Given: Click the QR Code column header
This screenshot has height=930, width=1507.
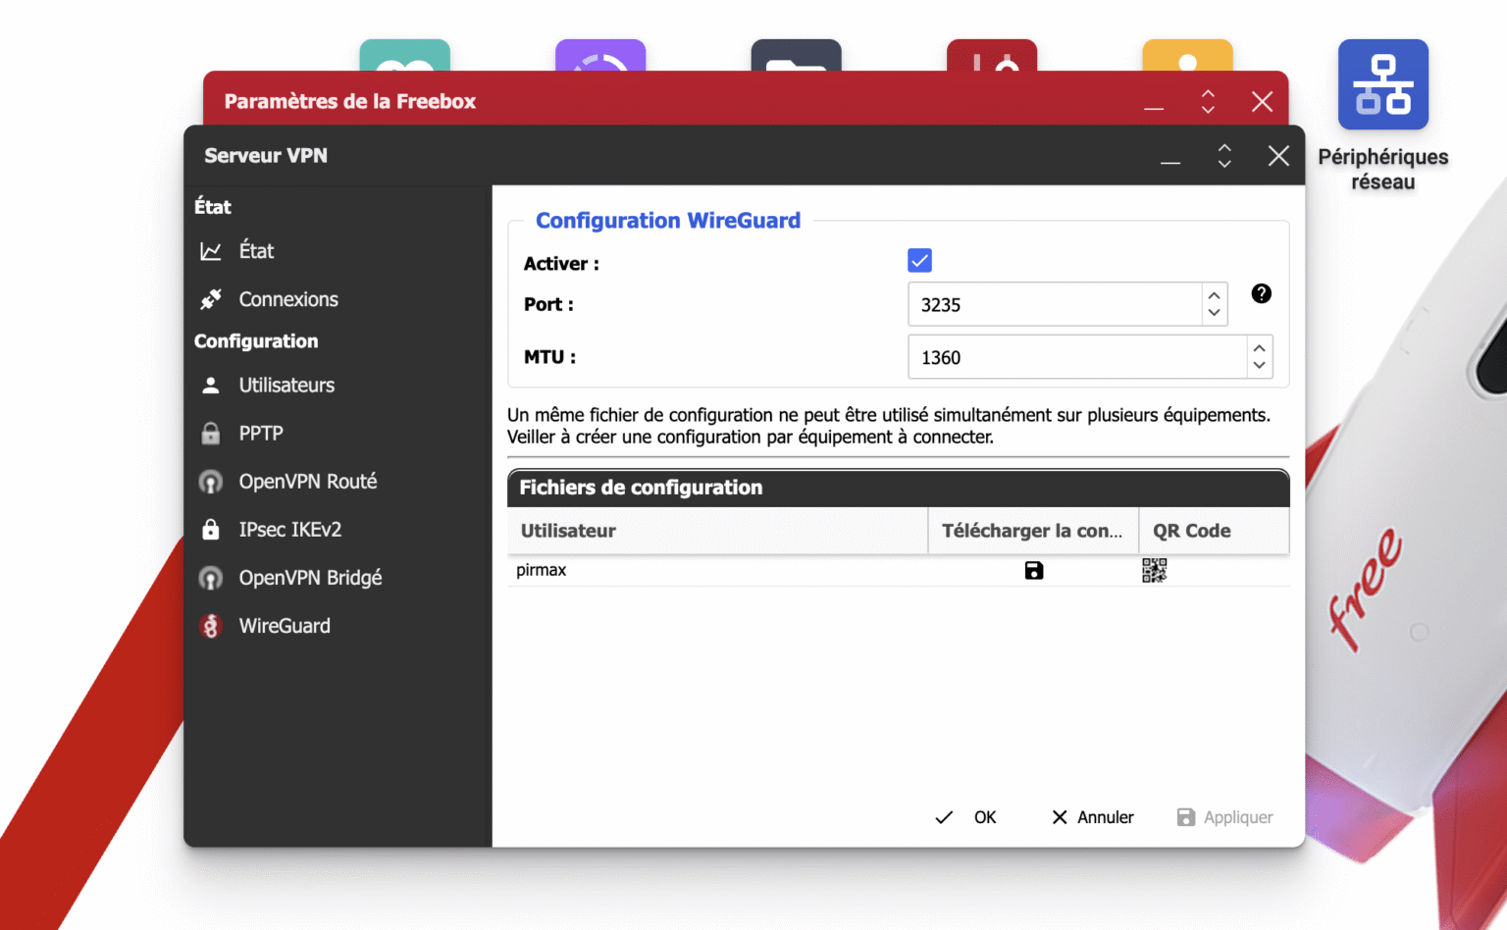Looking at the screenshot, I should (x=1214, y=531).
